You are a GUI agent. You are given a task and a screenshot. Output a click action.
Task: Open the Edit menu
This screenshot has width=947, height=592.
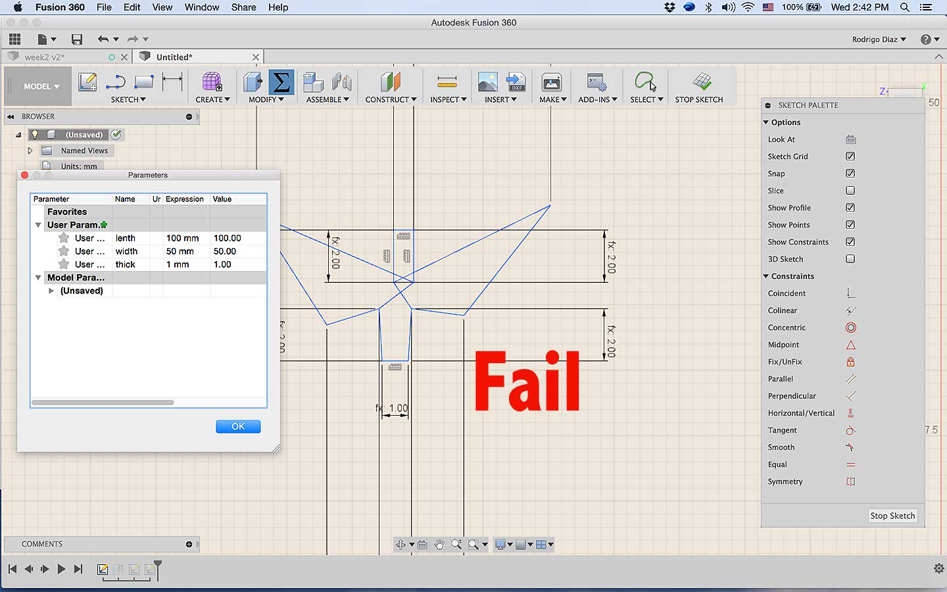point(132,7)
